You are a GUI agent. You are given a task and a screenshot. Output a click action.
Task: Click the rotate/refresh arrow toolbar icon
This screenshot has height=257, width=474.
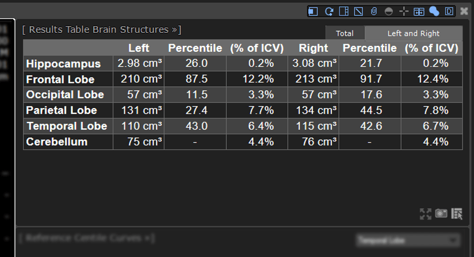pyautogui.click(x=329, y=11)
